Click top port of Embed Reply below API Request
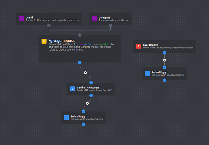Viewport: 209px width, 145px height. tap(84, 111)
